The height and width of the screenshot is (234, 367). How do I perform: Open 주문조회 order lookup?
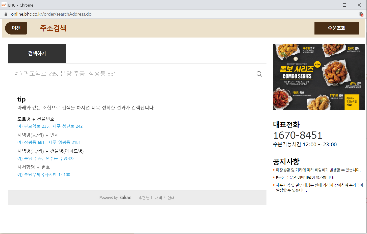pyautogui.click(x=336, y=28)
